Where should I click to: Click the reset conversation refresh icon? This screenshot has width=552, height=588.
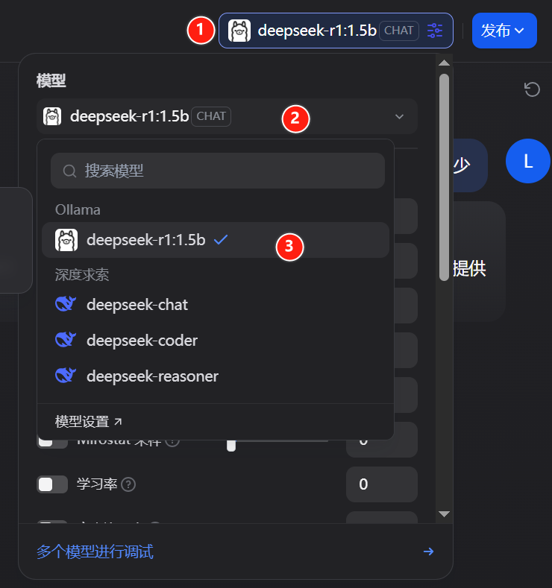532,89
